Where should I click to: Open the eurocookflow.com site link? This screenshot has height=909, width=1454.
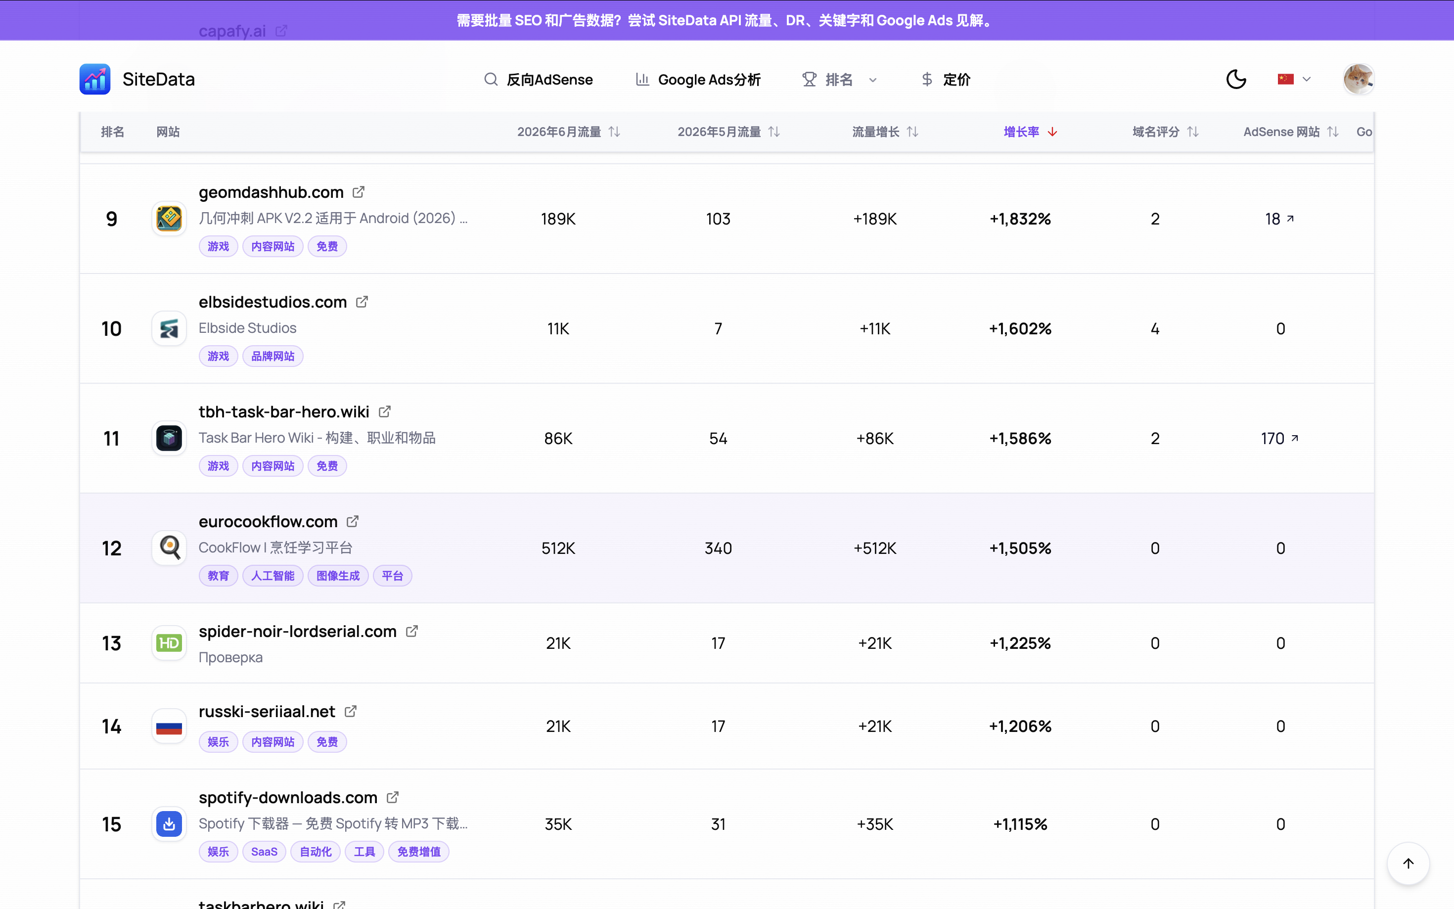coord(268,521)
